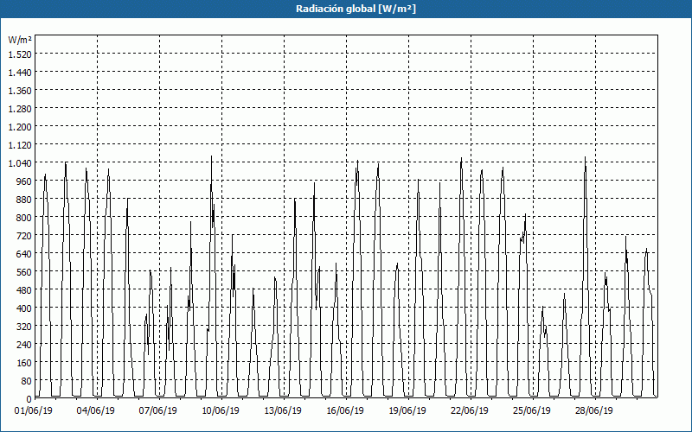This screenshot has height=432, width=692.
Task: Click the 1.200 y-axis label
Action: coord(20,126)
